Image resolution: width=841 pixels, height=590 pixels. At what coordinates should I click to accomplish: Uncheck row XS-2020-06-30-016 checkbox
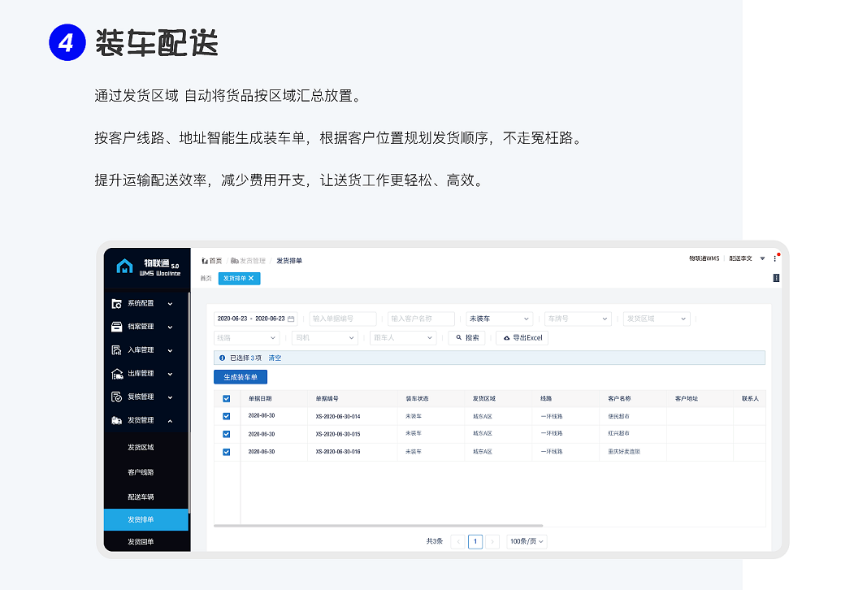227,452
